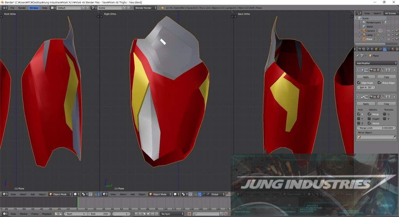The image size is (399, 217).
Task: Toggle Lamp selectability with its cursor icon
Action: point(393,35)
